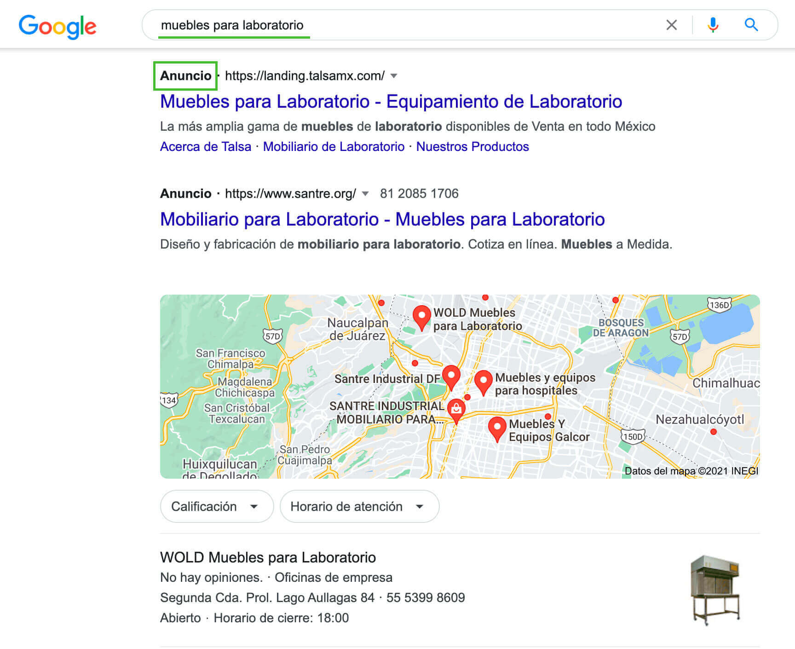Click phone number 81 2085 1706
Viewport: 795px width, 649px height.
pos(419,193)
